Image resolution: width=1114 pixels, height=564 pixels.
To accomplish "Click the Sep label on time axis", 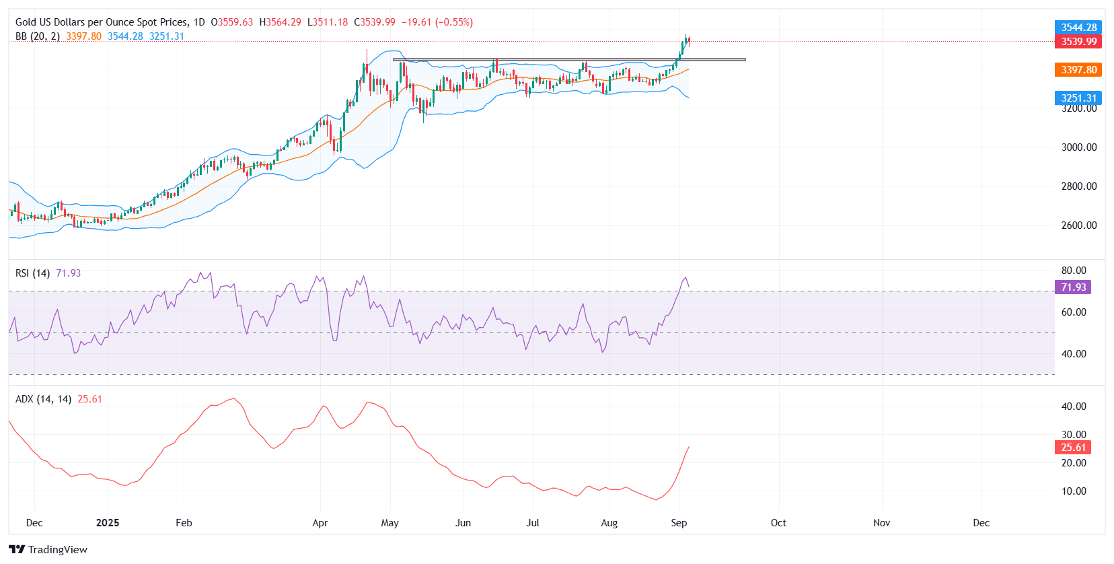I will click(679, 523).
